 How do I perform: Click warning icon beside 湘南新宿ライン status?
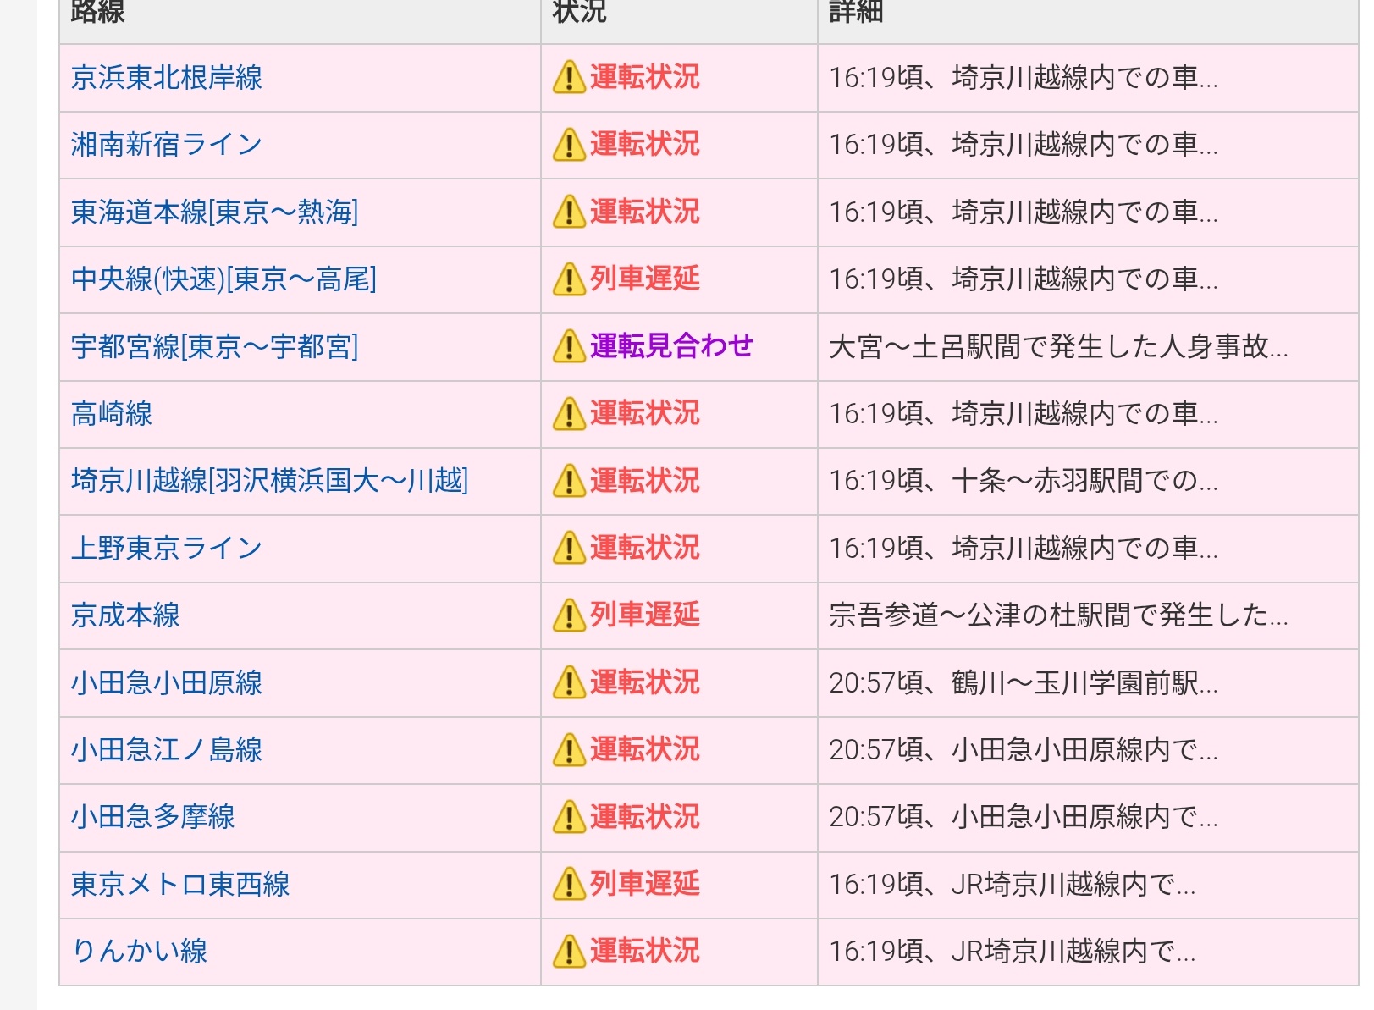(569, 145)
